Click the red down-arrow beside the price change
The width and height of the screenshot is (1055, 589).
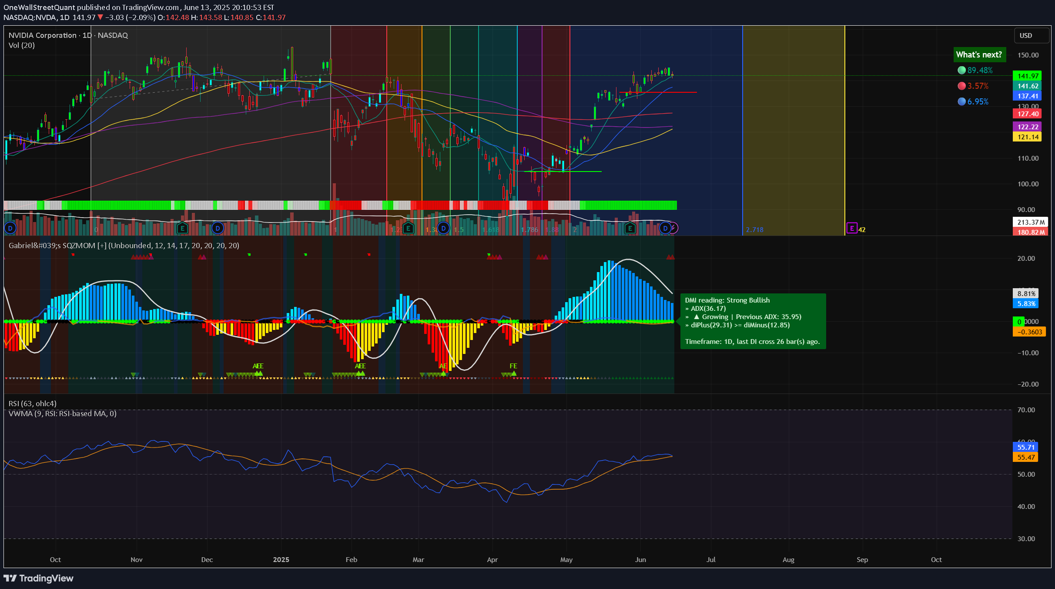point(99,18)
